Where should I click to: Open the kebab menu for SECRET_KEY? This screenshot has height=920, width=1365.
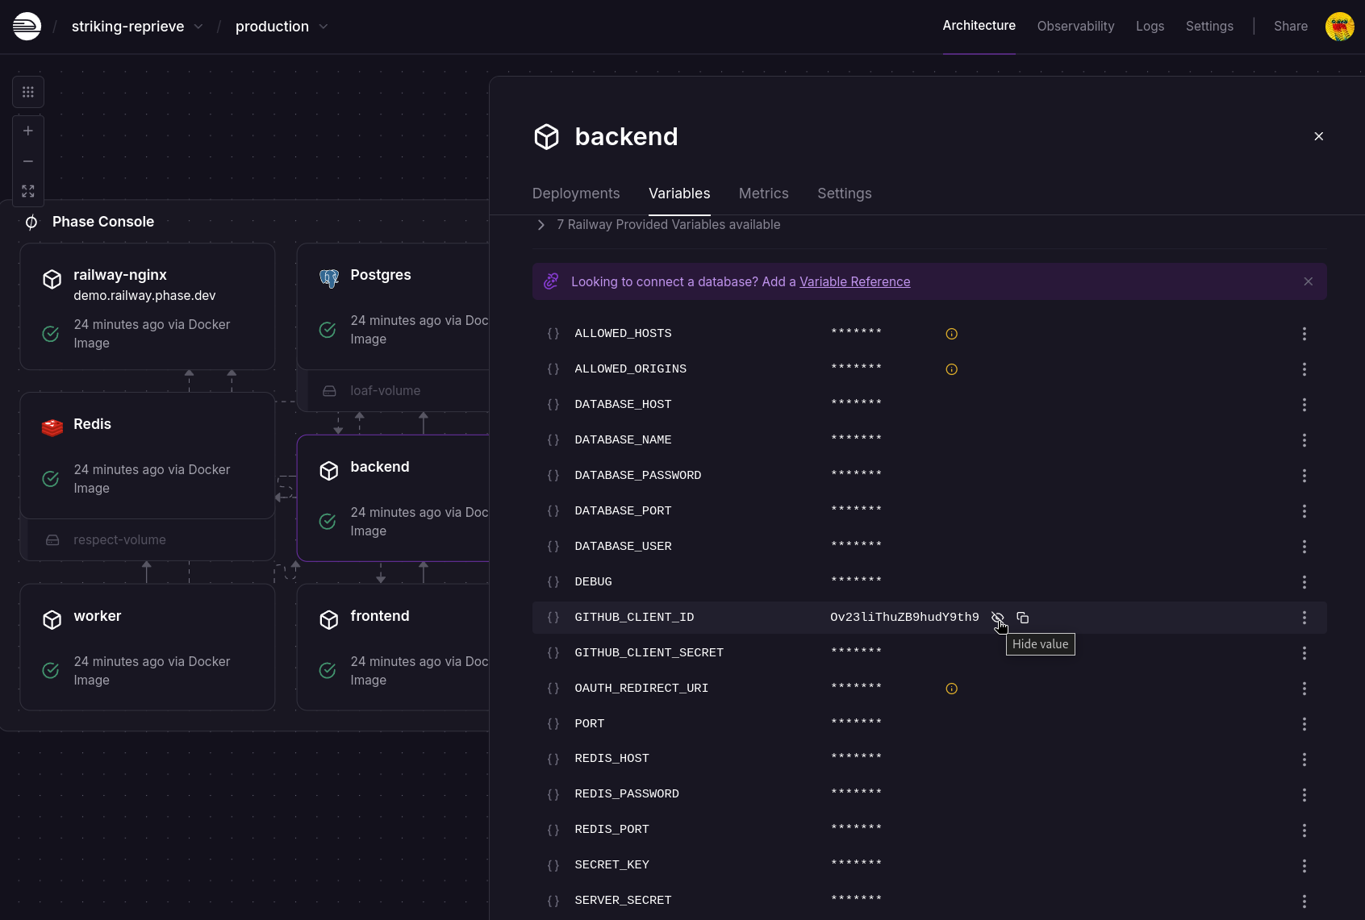pos(1304,865)
